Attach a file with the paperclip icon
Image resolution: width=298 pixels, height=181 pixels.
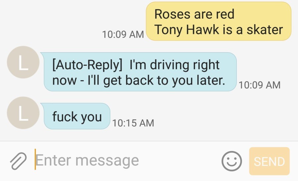tap(18, 161)
